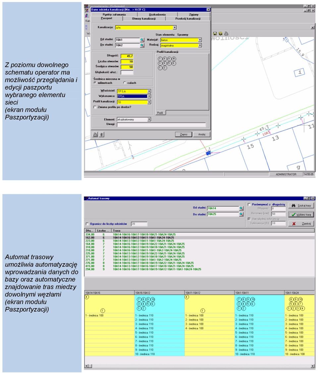Click duct circle 7 in the 10A1-10A11 profile
The image size is (318, 373).
[239, 299]
